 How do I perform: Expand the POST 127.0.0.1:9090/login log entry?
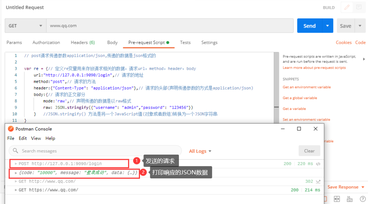16,164
